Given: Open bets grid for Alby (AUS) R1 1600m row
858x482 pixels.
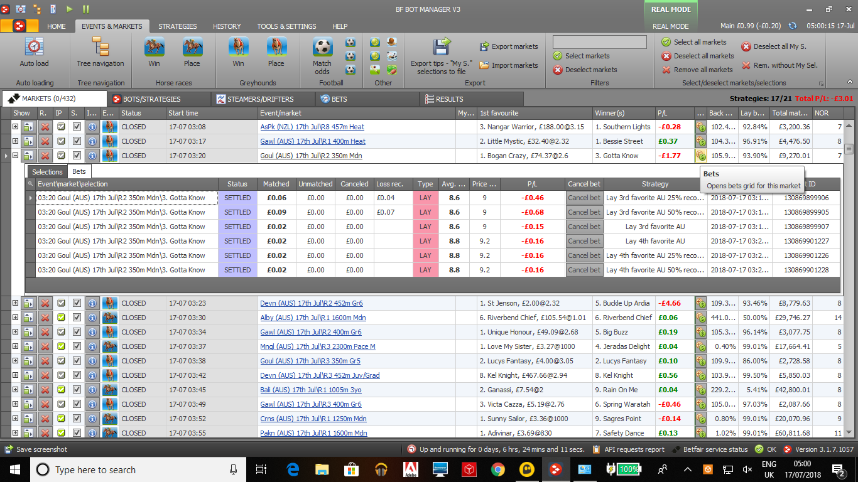Looking at the screenshot, I should click(700, 318).
